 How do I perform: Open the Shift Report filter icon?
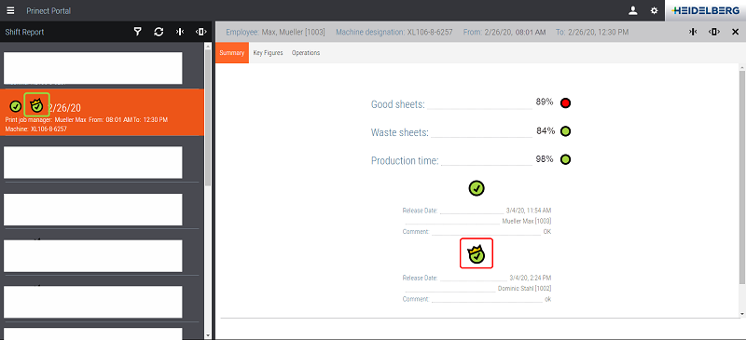pos(137,32)
